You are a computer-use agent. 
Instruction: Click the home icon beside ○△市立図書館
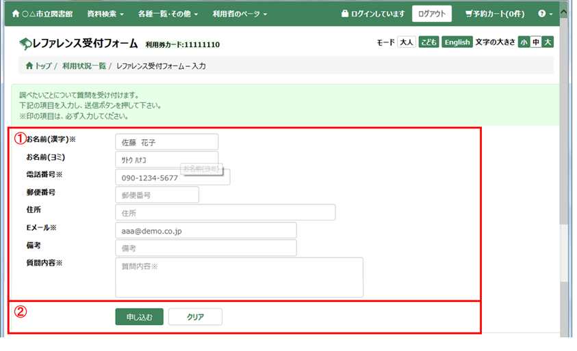click(16, 14)
